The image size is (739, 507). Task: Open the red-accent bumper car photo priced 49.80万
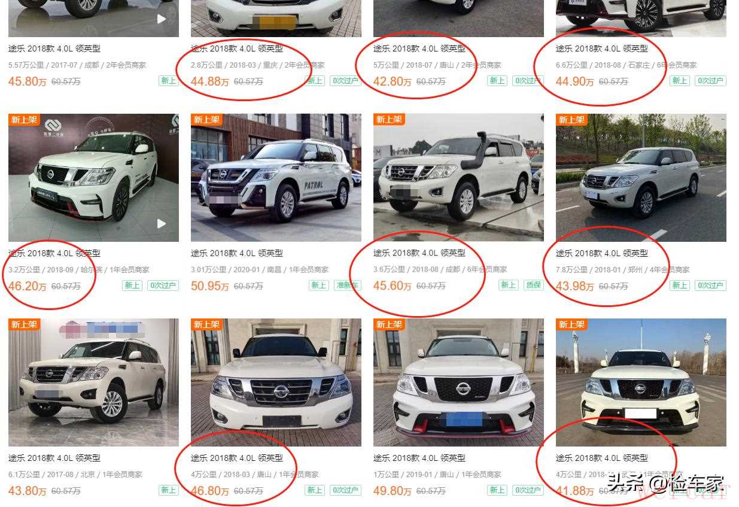click(458, 382)
